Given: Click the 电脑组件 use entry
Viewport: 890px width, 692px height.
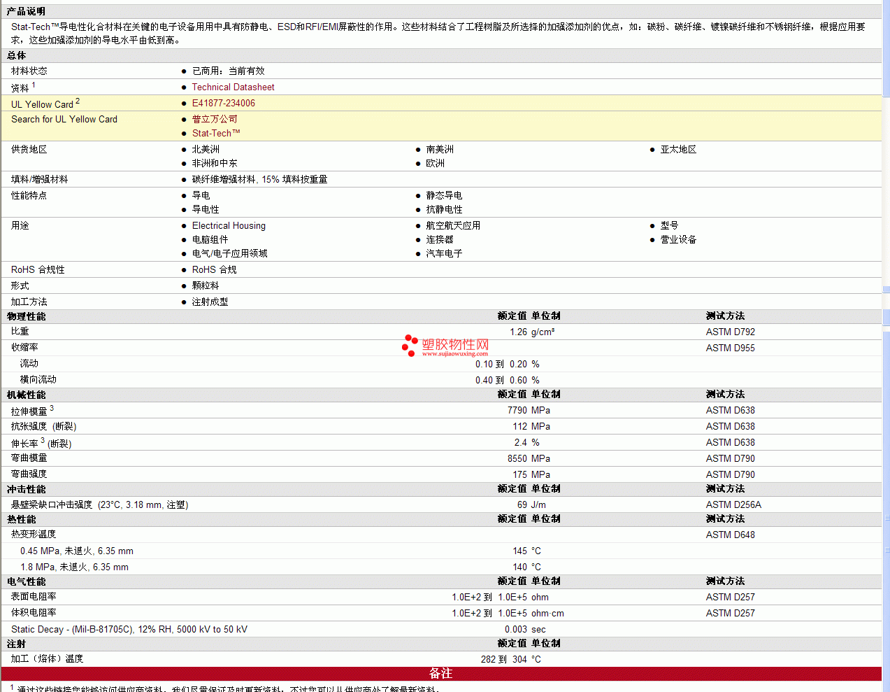Looking at the screenshot, I should (210, 239).
